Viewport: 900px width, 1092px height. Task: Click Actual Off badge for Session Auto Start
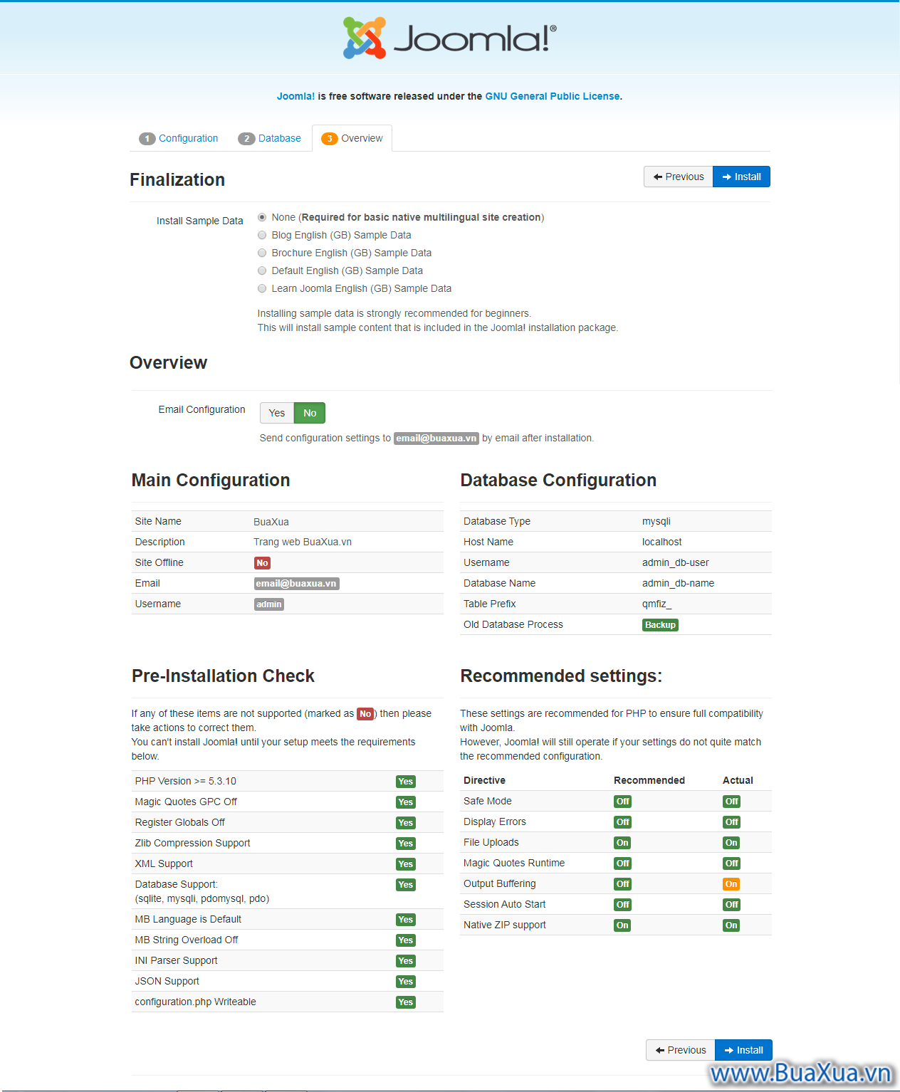pyautogui.click(x=732, y=905)
